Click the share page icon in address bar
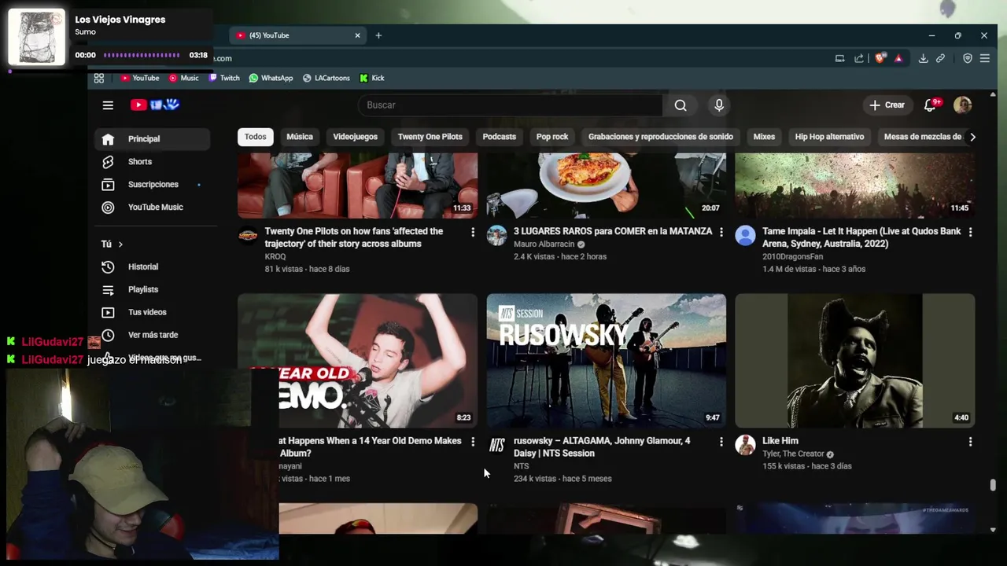Viewport: 1007px width, 566px height. [858, 58]
